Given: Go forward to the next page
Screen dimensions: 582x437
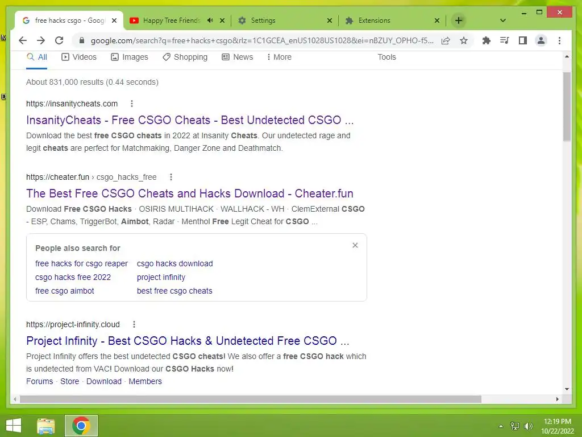Looking at the screenshot, I should pos(41,40).
